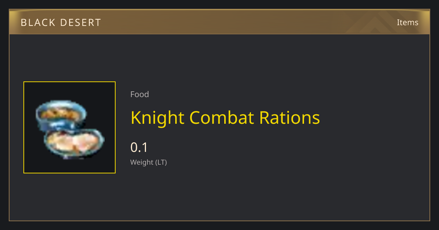Go to the Items section label
Image resolution: width=439 pixels, height=230 pixels.
(408, 22)
